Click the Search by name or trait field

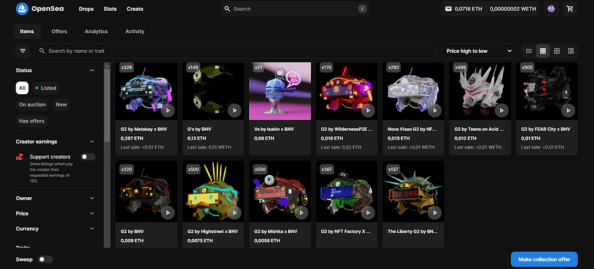click(x=236, y=51)
